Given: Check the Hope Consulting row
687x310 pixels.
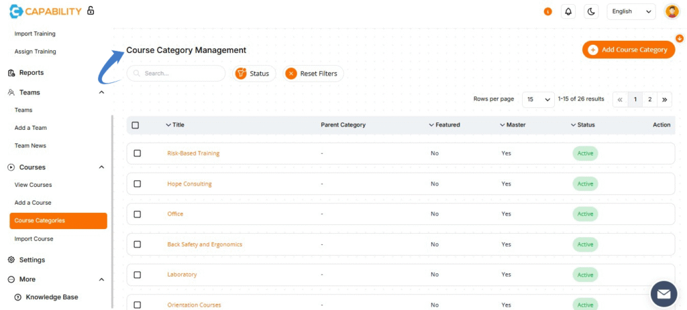Looking at the screenshot, I should click(137, 184).
